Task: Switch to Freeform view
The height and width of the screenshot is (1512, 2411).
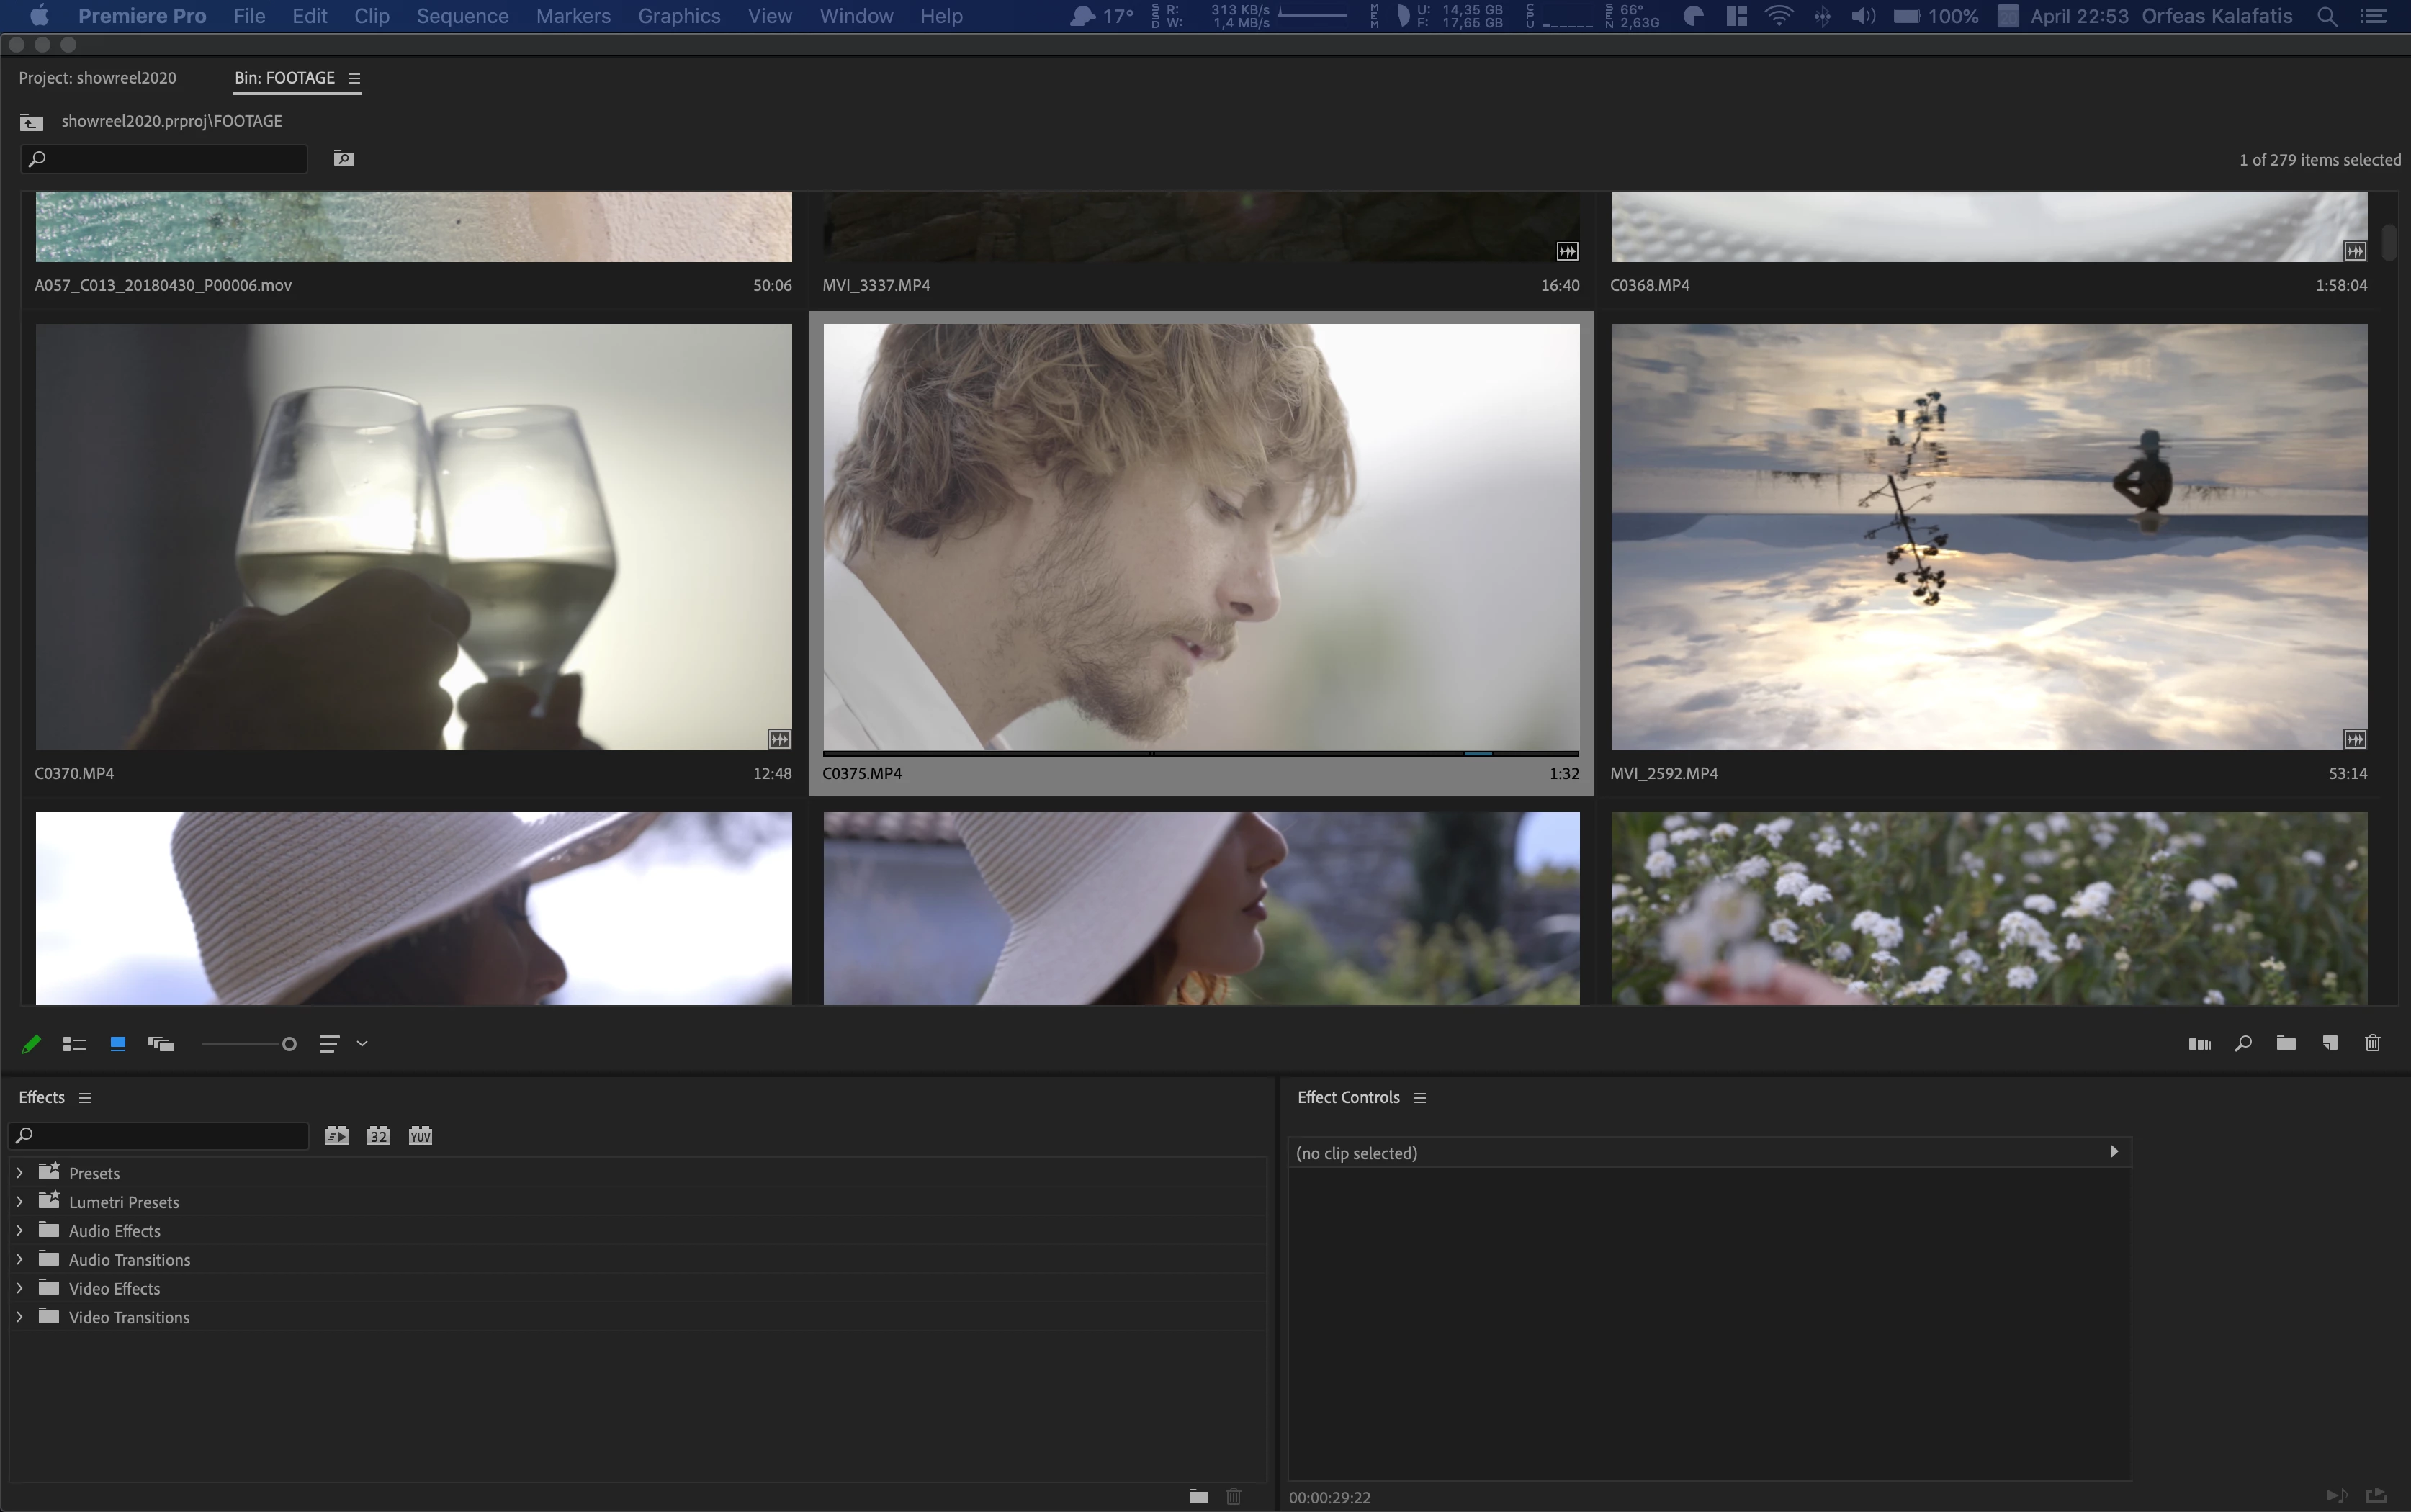Action: click(161, 1044)
